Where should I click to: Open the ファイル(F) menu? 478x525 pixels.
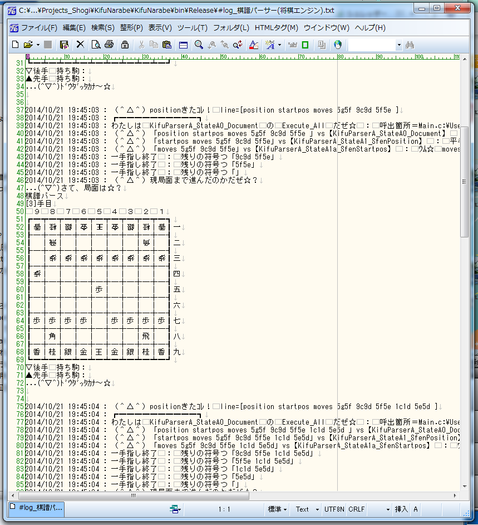point(39,28)
